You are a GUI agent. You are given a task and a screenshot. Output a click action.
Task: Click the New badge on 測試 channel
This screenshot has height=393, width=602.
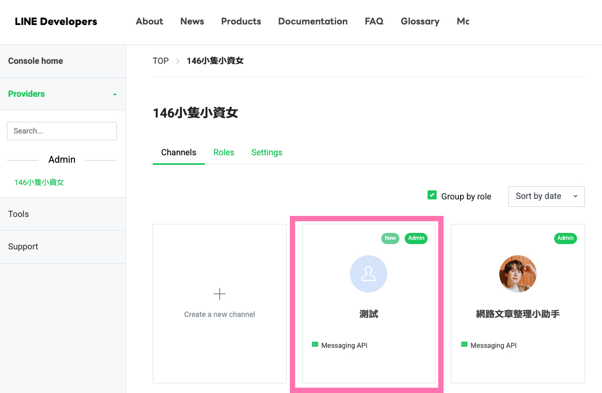[390, 238]
